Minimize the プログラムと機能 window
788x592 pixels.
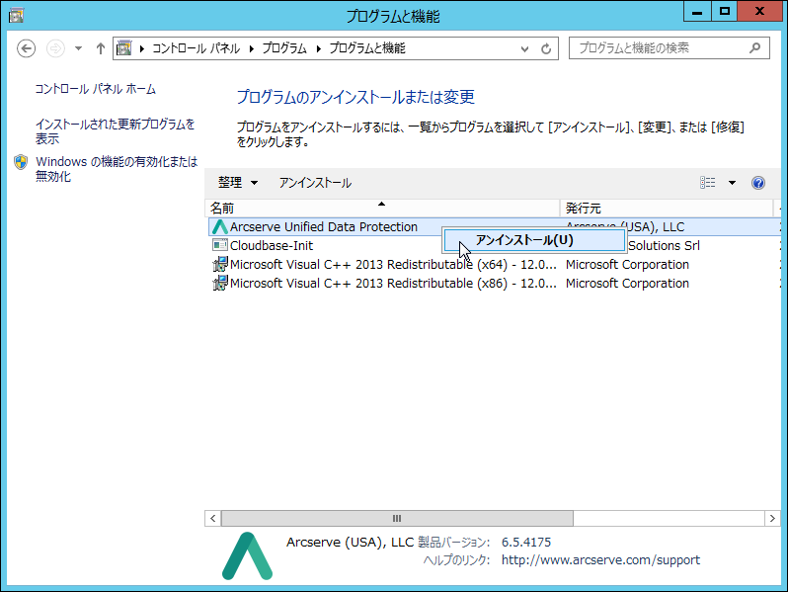coord(697,11)
